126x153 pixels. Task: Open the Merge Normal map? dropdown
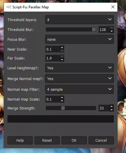[80, 78]
